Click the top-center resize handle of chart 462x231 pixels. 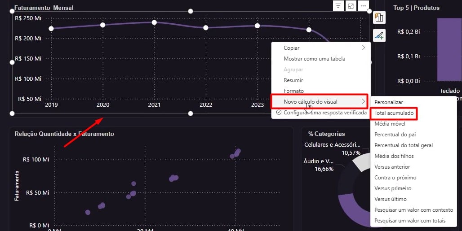point(191,11)
